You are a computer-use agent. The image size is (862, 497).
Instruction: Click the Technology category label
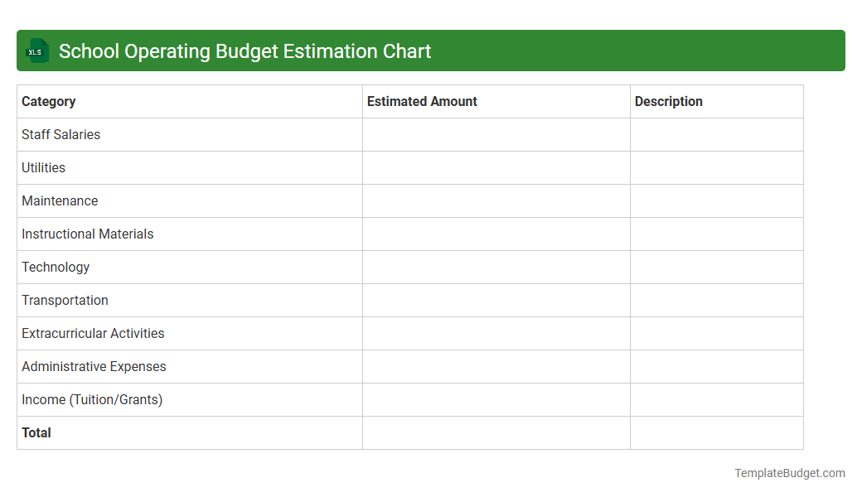(x=56, y=267)
